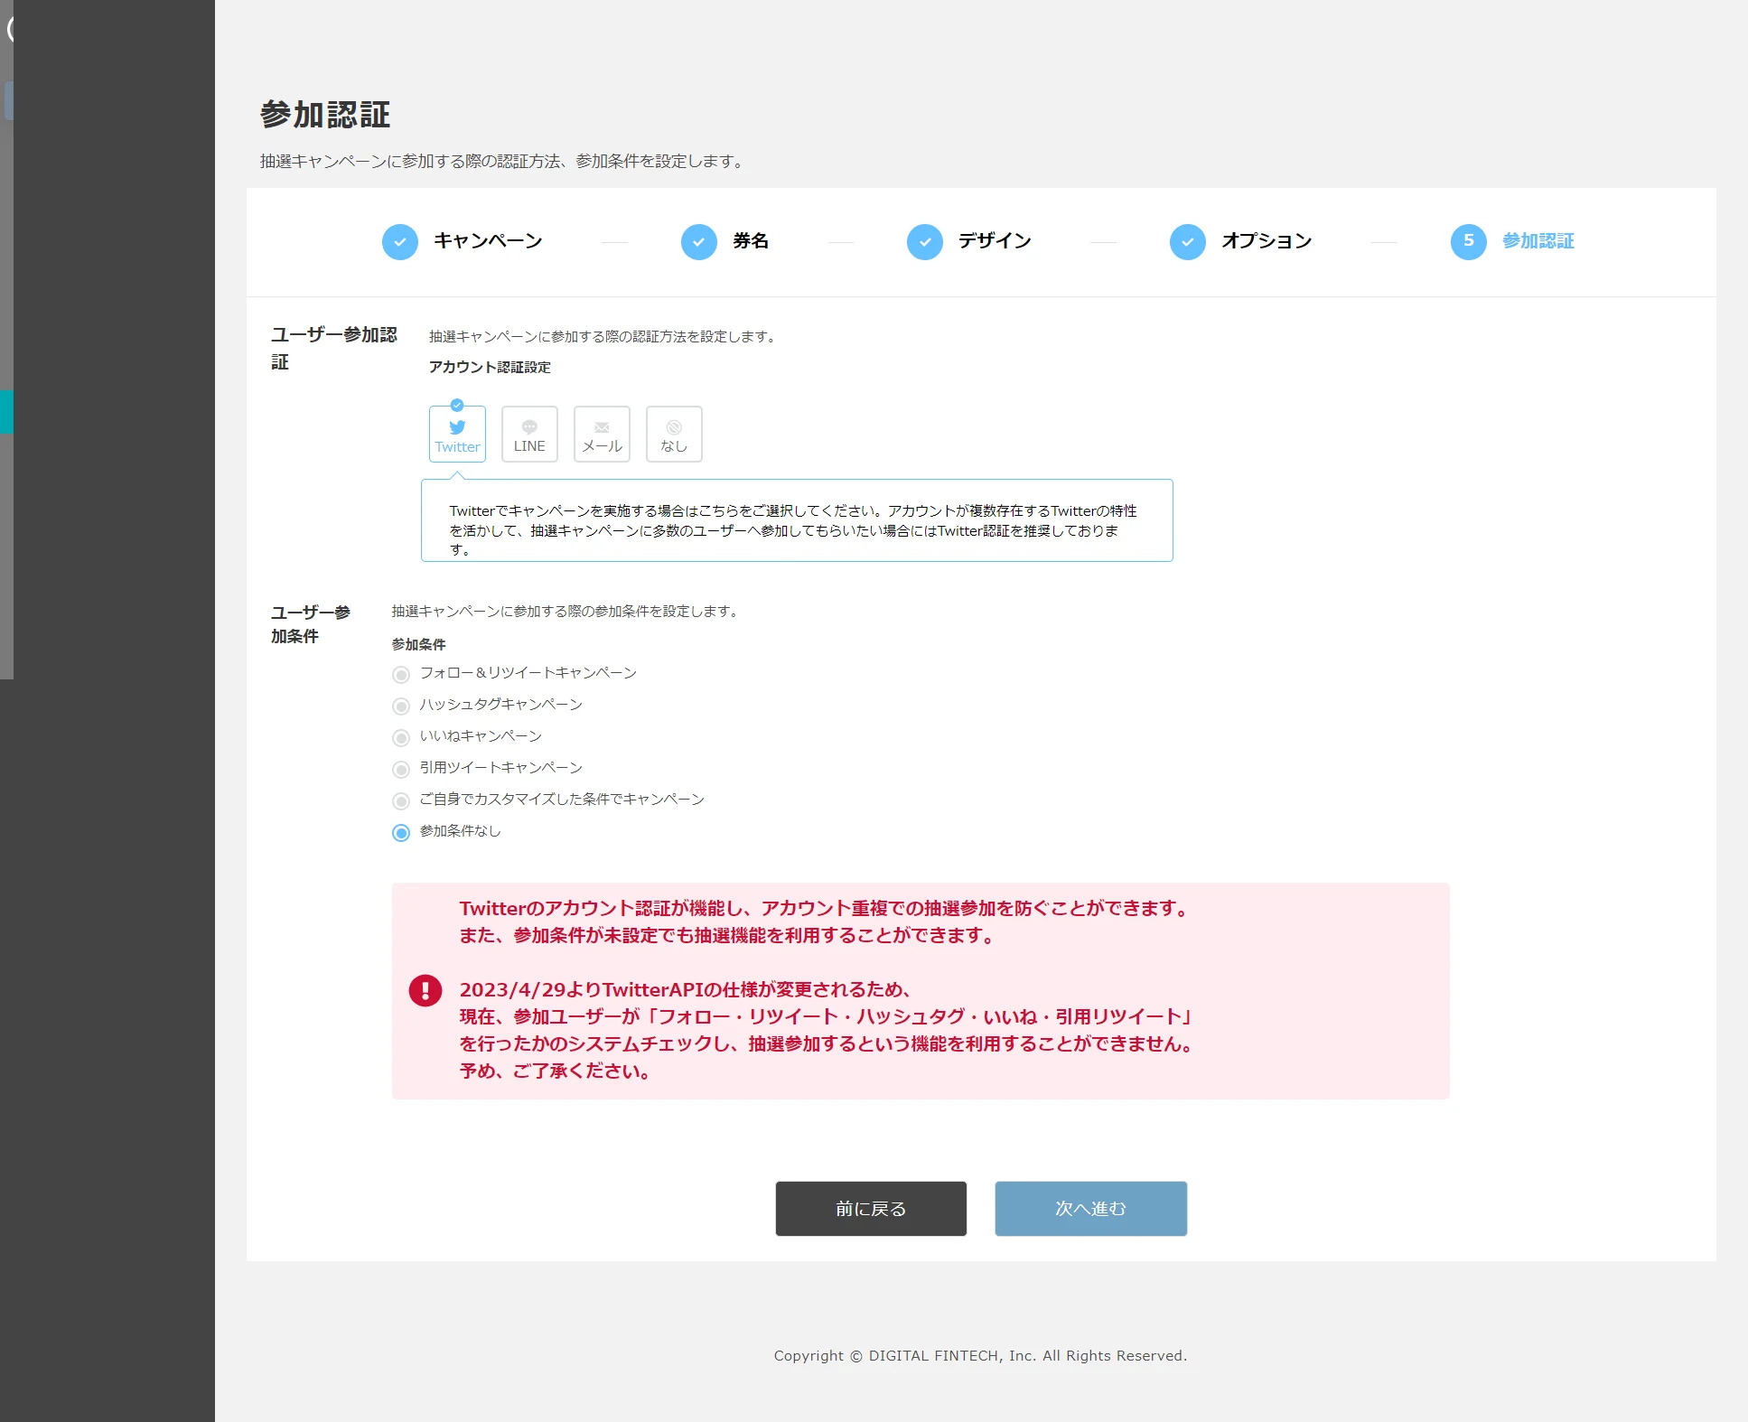Click the Twitter description tooltip text
The width and height of the screenshot is (1748, 1422).
coord(793,530)
